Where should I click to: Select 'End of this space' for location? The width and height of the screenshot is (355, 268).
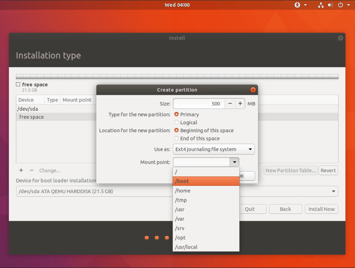pos(176,138)
